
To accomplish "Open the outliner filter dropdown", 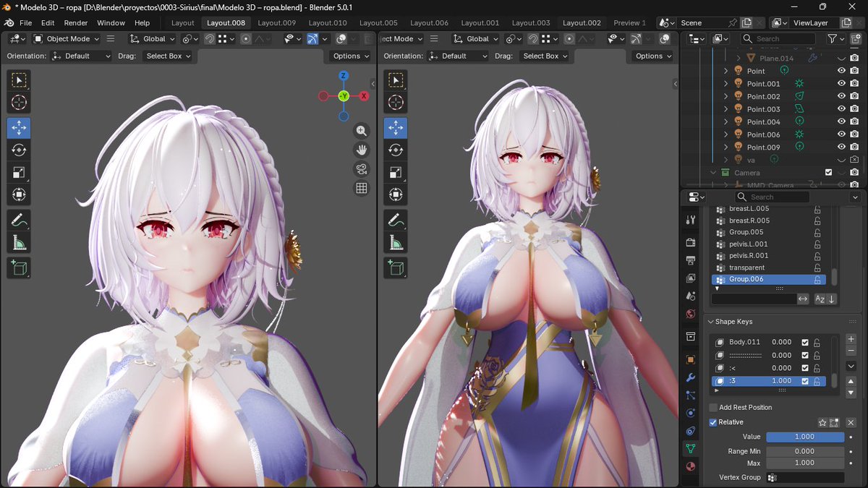I will [836, 39].
